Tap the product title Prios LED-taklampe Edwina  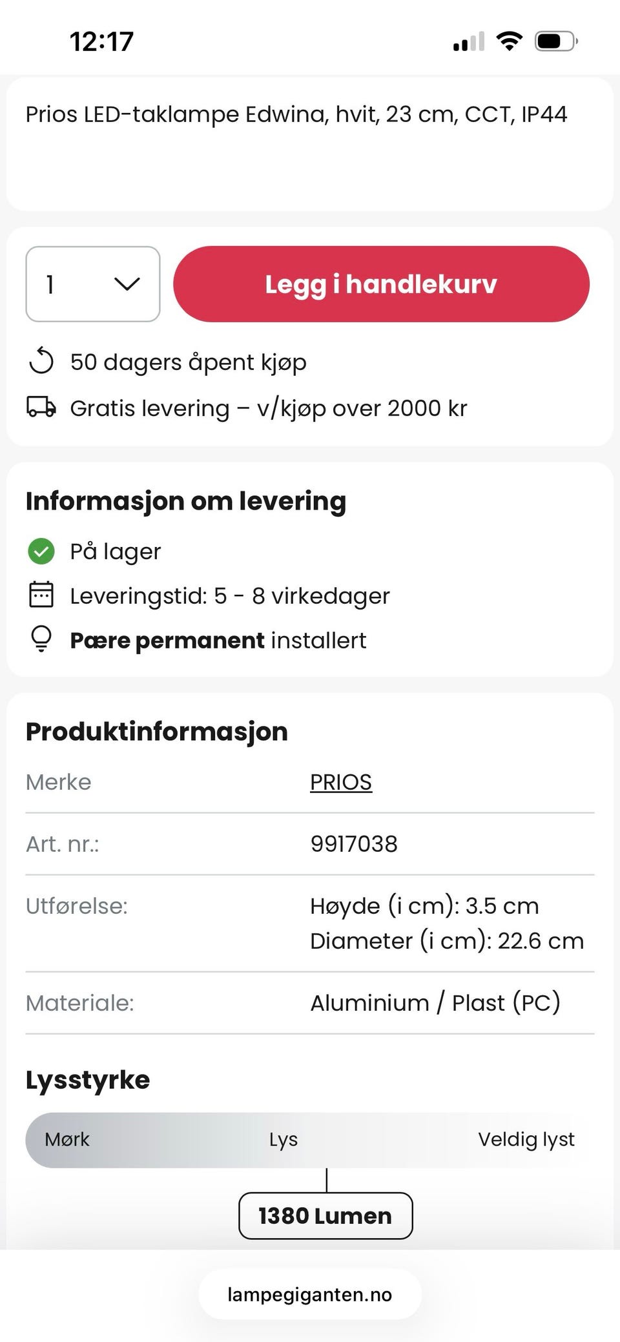[x=296, y=114]
